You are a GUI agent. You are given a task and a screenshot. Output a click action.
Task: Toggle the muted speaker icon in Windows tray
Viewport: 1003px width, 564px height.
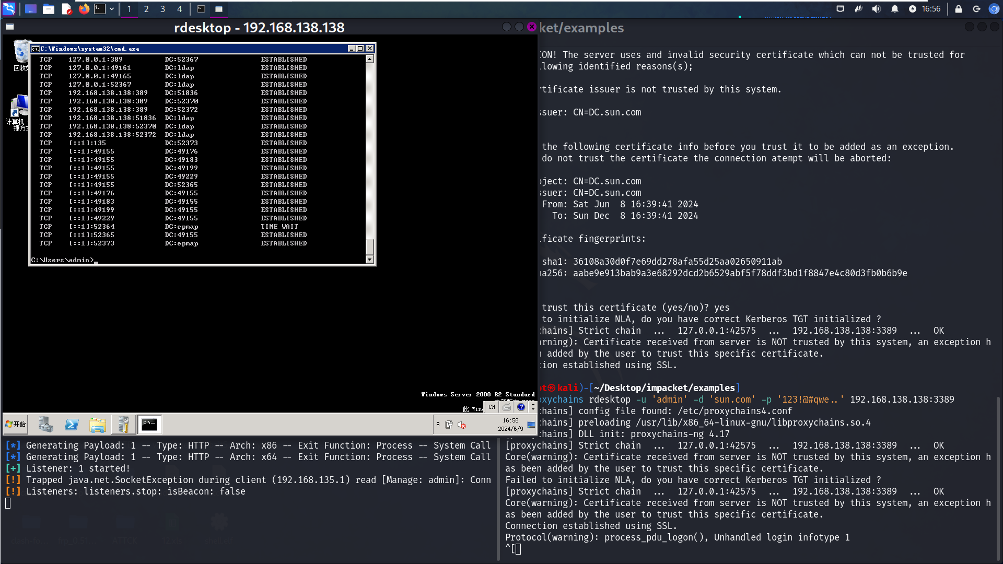[x=462, y=425]
